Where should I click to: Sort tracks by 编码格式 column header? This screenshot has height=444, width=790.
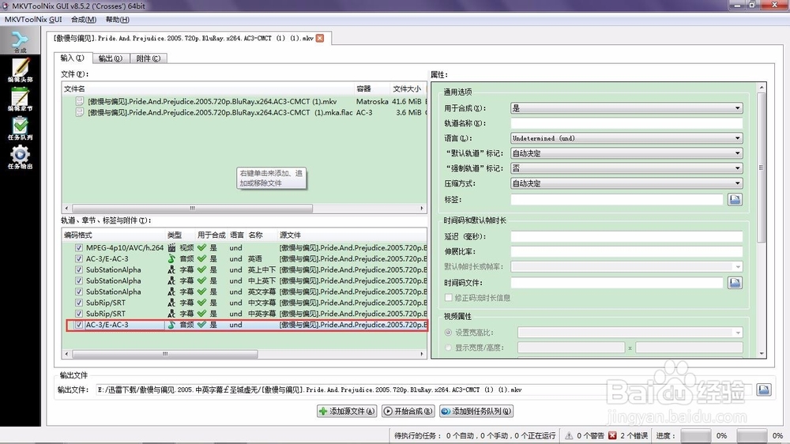tap(114, 235)
